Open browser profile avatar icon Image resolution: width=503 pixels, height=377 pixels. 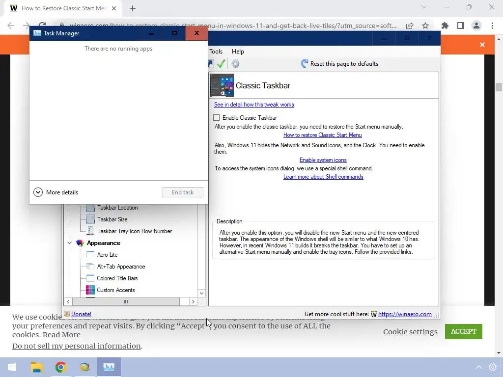coord(476,26)
